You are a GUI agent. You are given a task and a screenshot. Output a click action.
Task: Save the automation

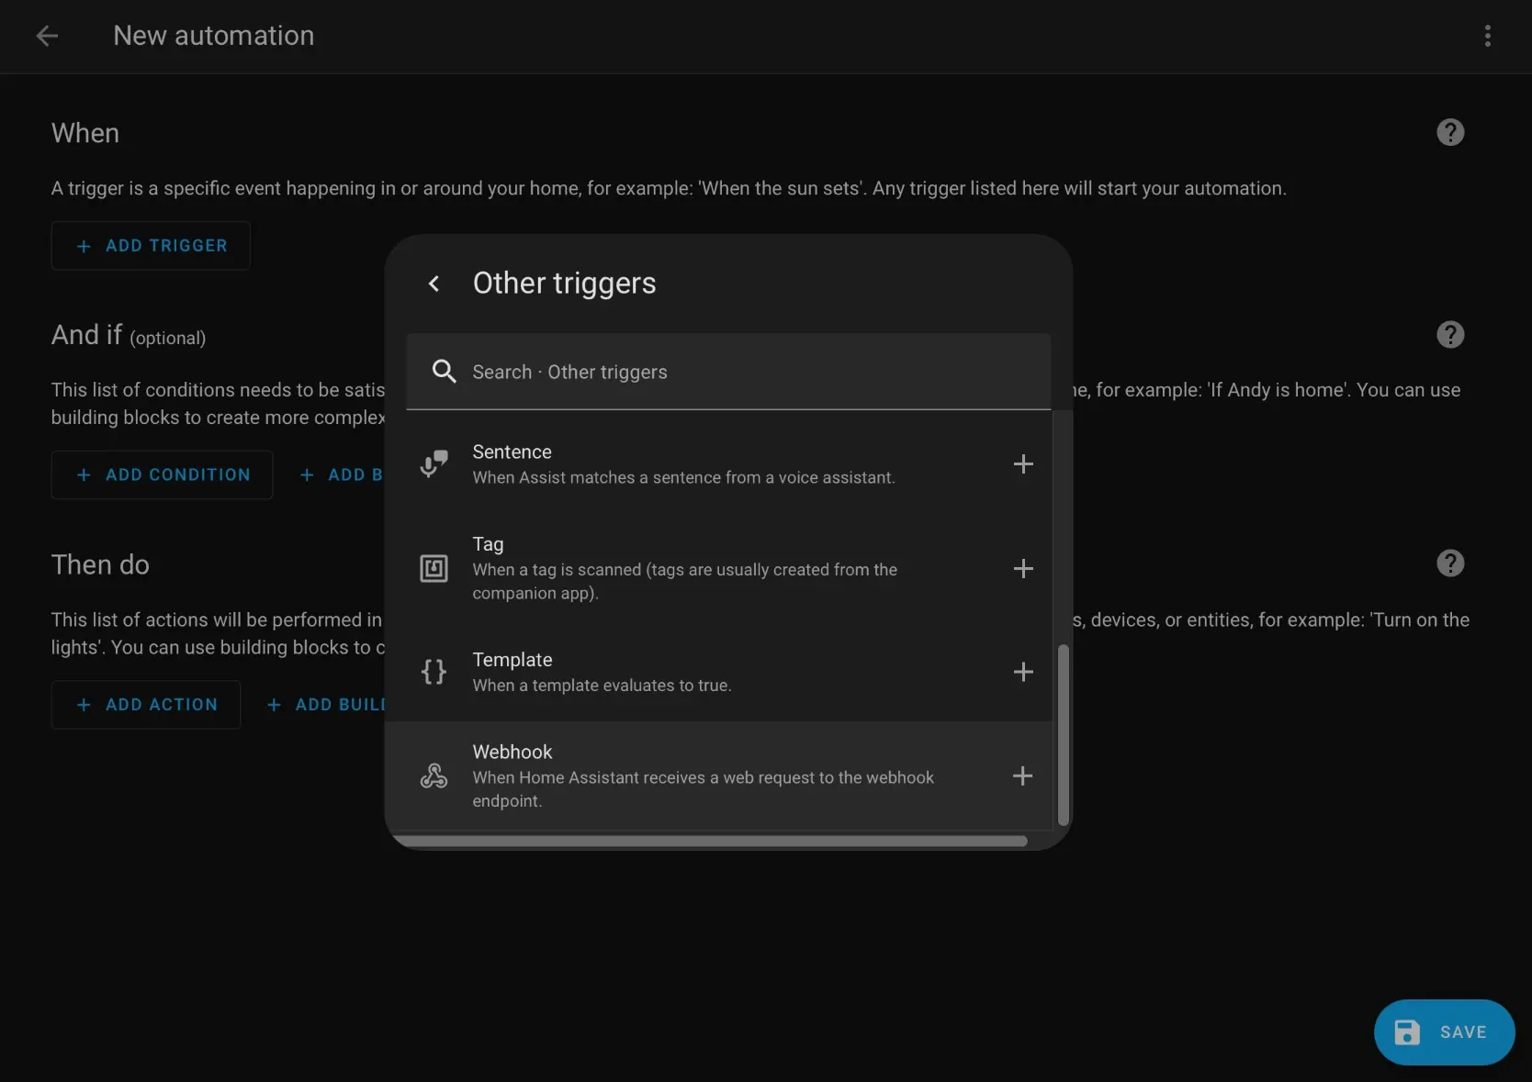(x=1444, y=1032)
